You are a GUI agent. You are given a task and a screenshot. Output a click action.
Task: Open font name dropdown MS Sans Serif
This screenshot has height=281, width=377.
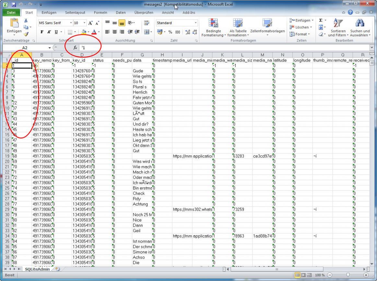pyautogui.click(x=71, y=23)
